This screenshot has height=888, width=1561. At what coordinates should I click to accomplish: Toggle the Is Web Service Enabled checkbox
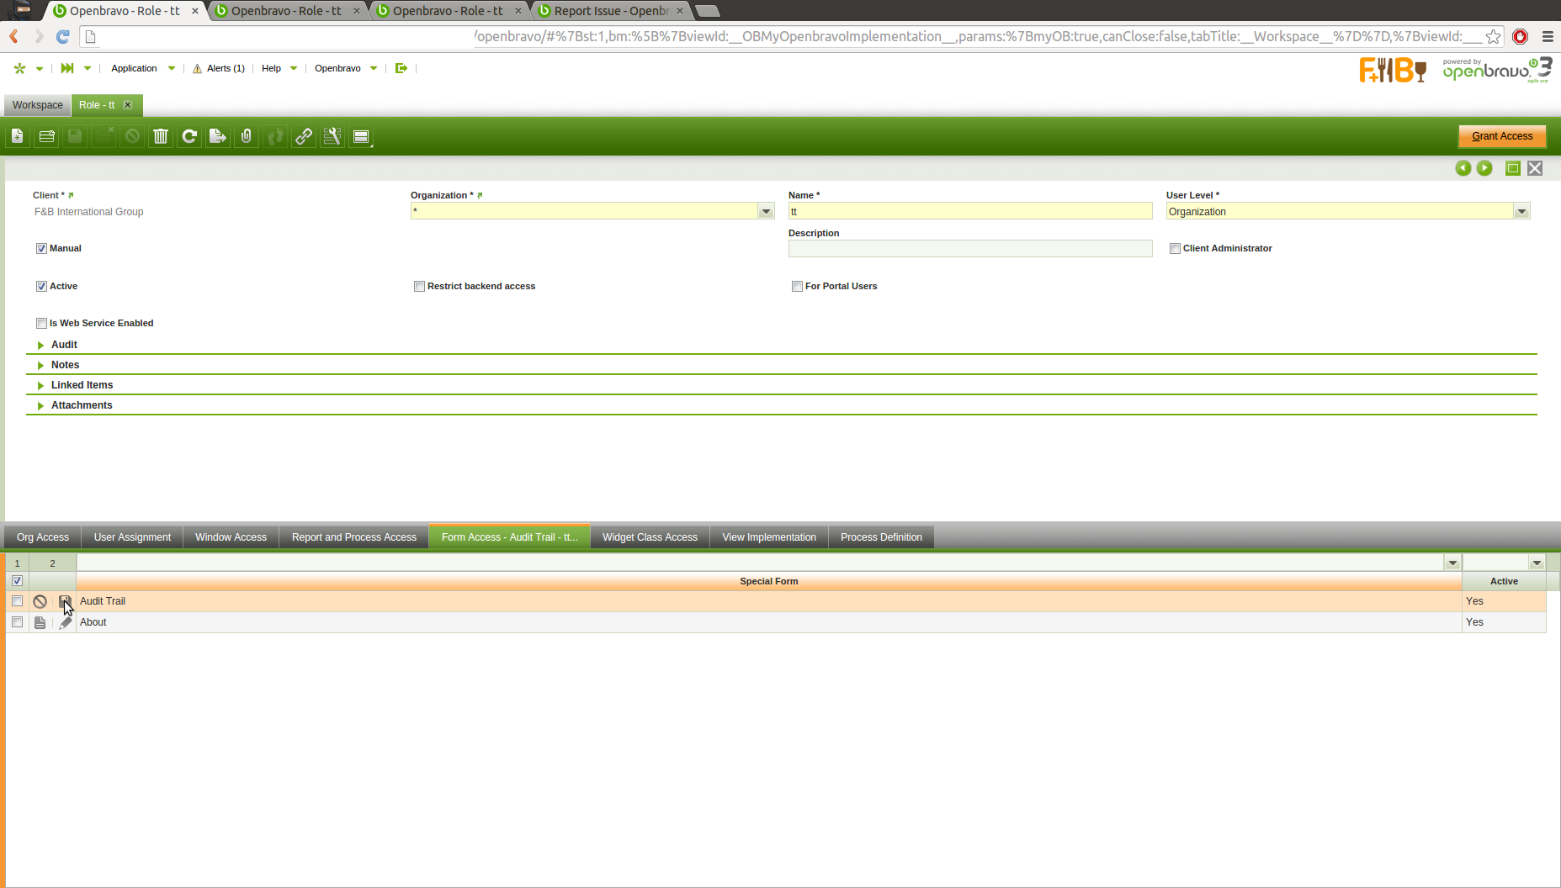(41, 324)
